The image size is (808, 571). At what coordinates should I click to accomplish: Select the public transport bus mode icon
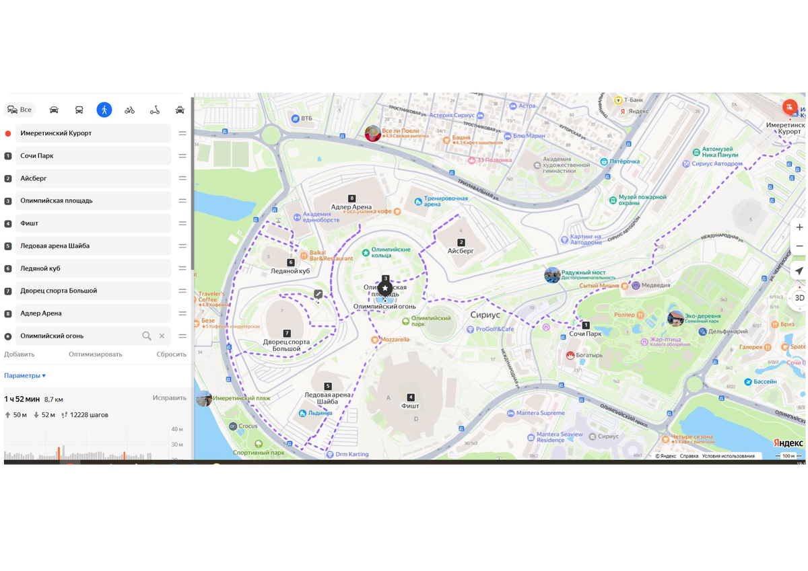tap(79, 110)
